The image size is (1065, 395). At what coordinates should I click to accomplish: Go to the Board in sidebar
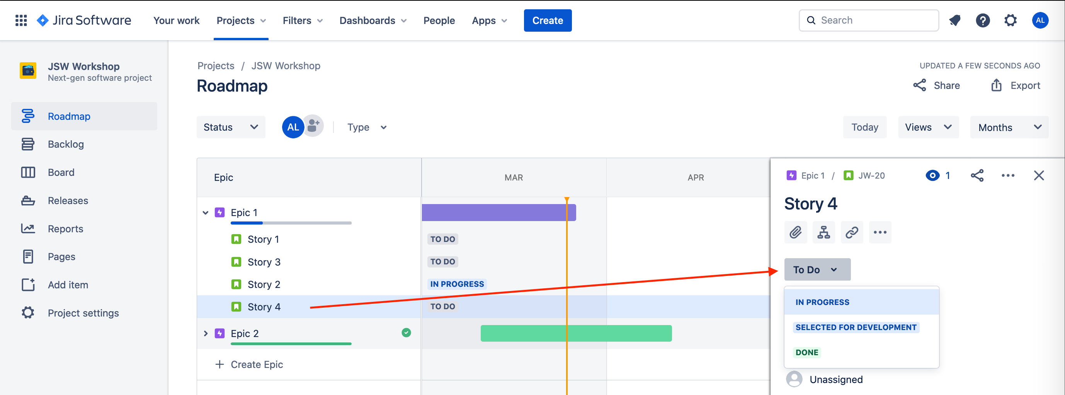coord(84,172)
